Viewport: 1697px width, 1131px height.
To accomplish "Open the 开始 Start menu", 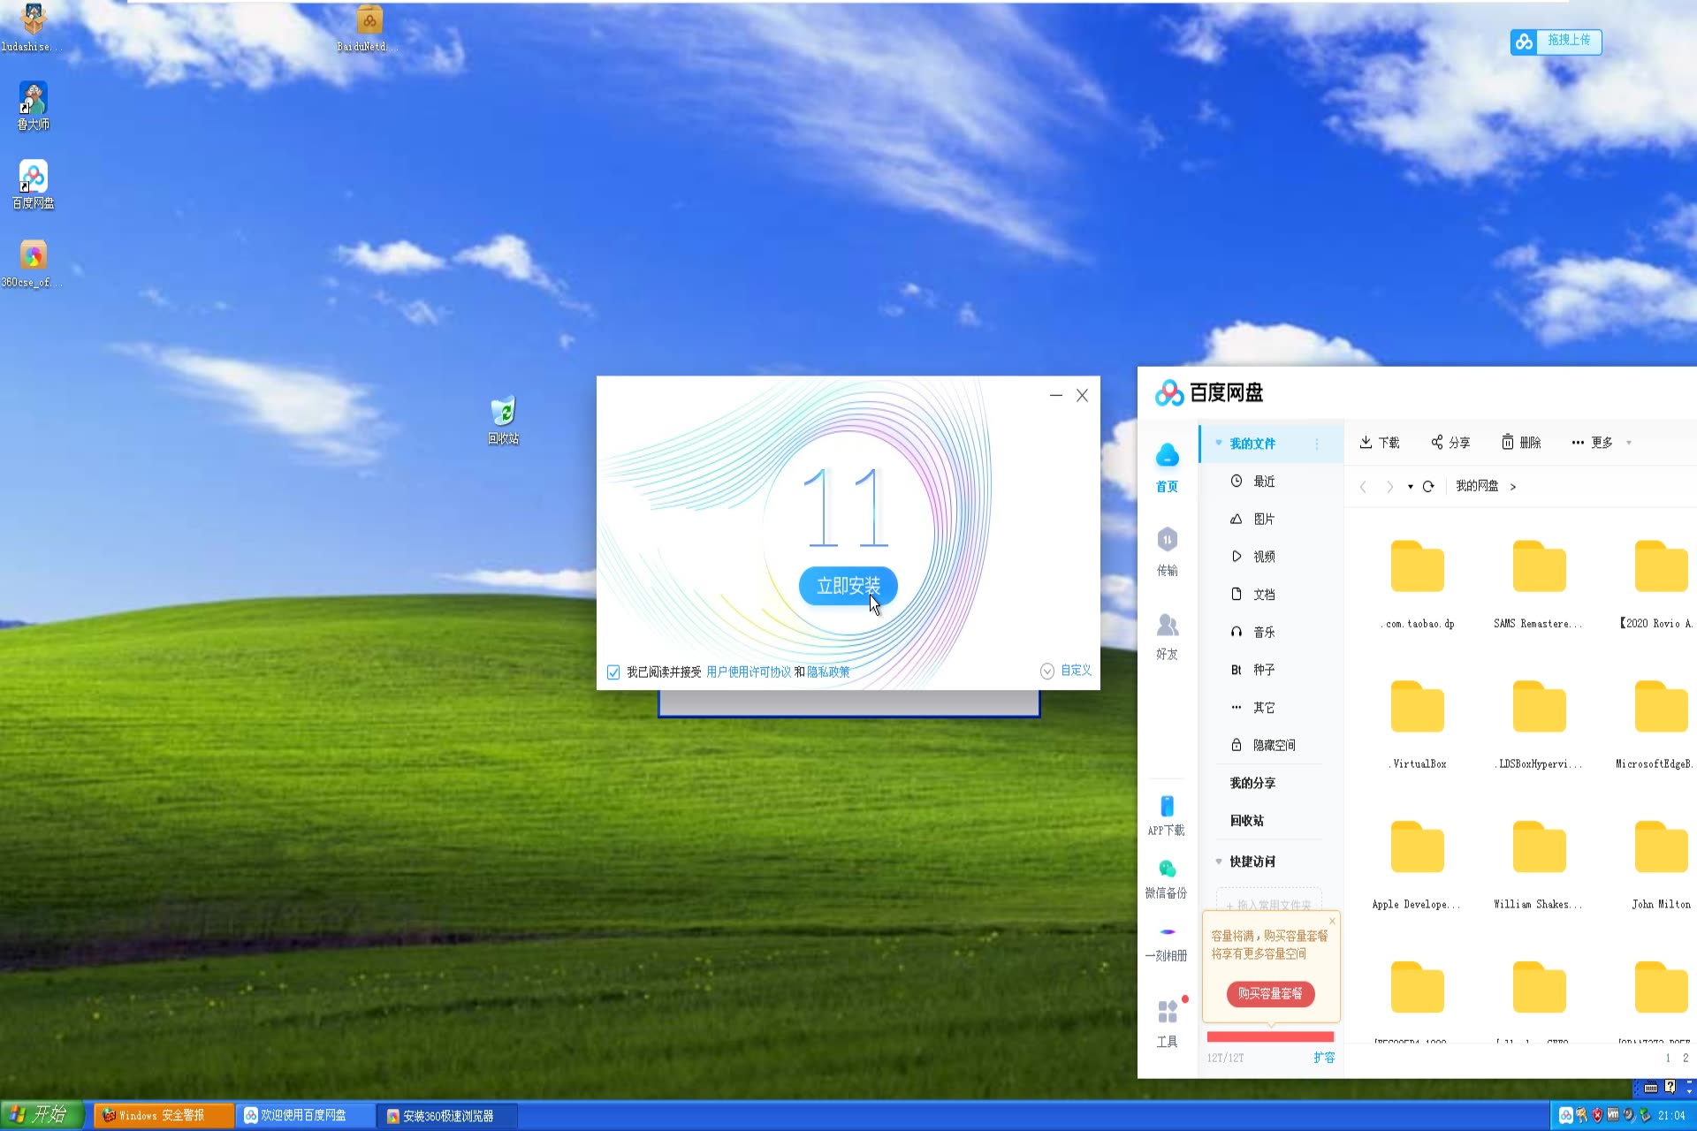I will pos(42,1115).
